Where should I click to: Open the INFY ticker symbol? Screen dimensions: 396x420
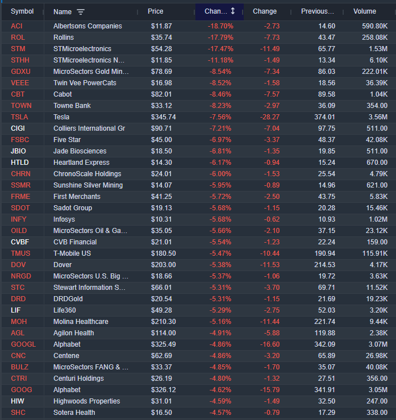19,219
